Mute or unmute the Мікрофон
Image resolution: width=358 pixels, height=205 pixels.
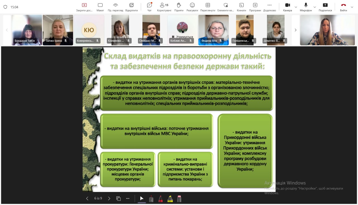pyautogui.click(x=306, y=7)
